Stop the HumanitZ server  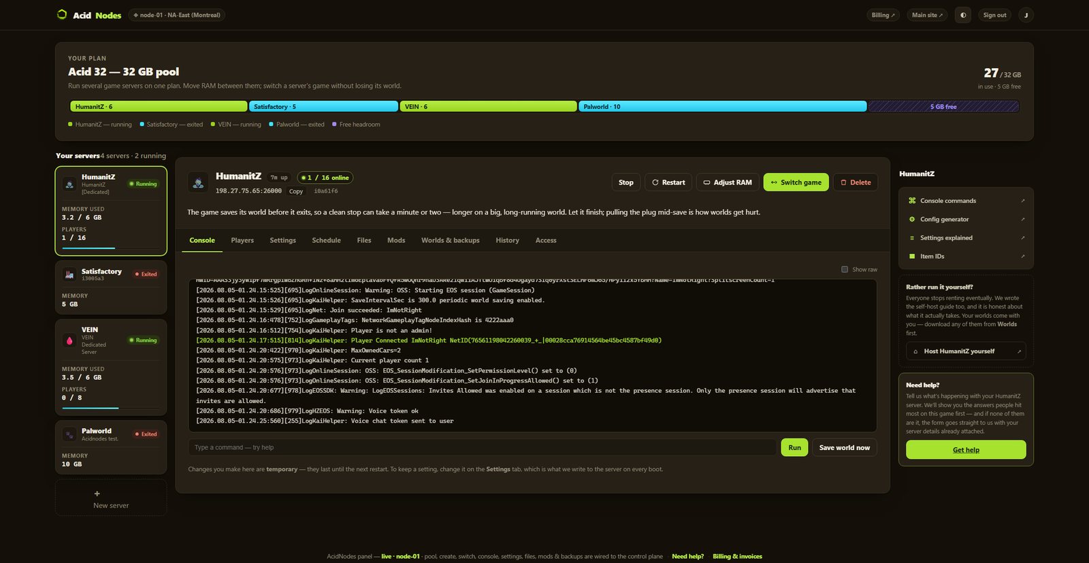click(626, 182)
